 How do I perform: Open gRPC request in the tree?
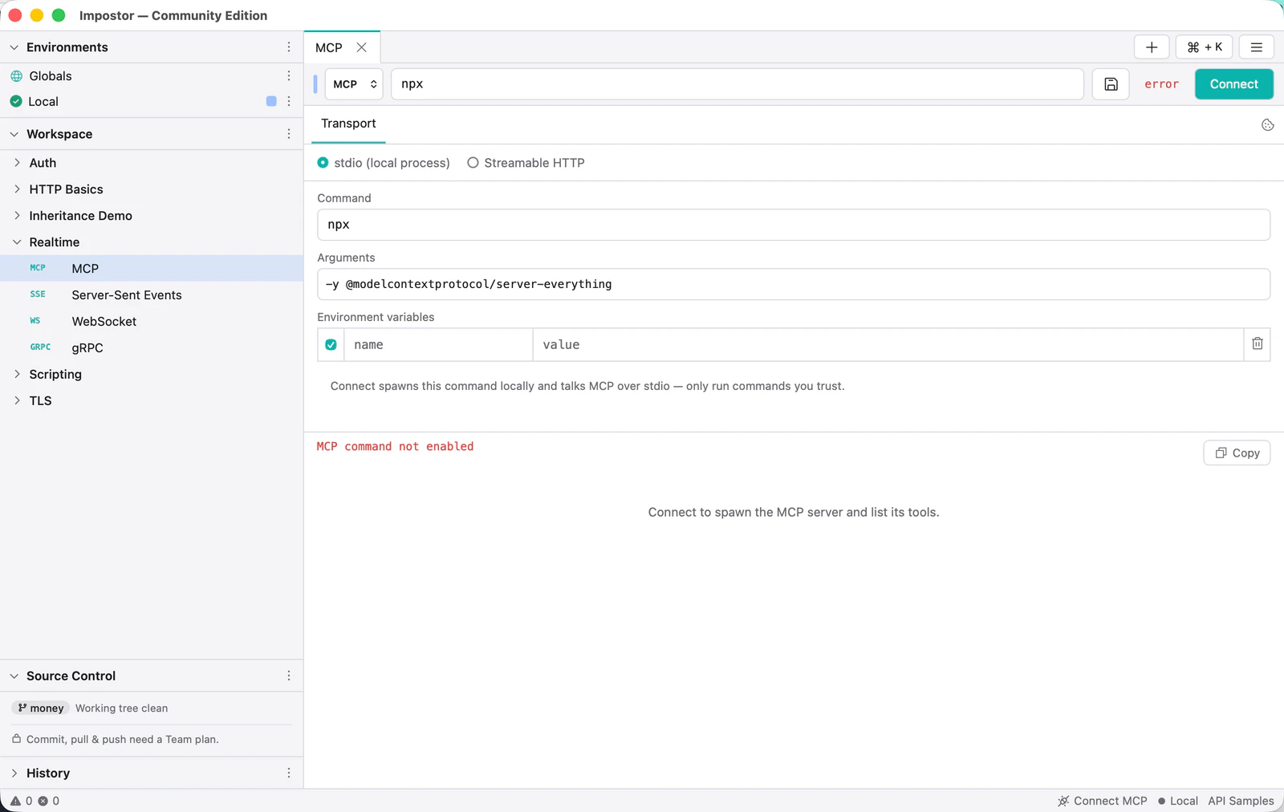[x=152, y=347]
